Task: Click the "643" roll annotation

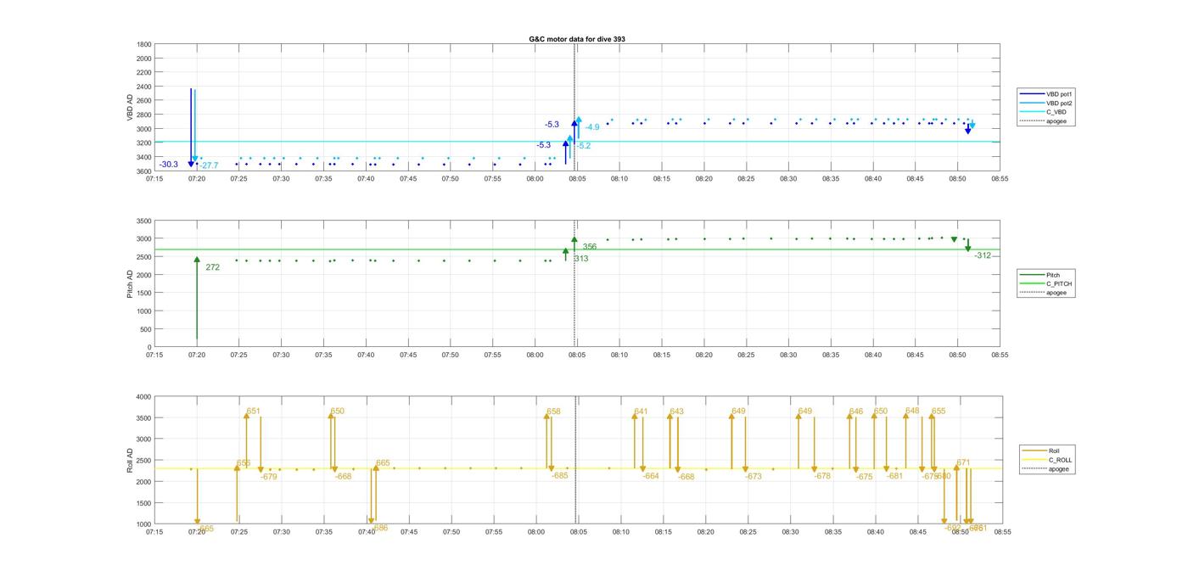Action: click(677, 412)
